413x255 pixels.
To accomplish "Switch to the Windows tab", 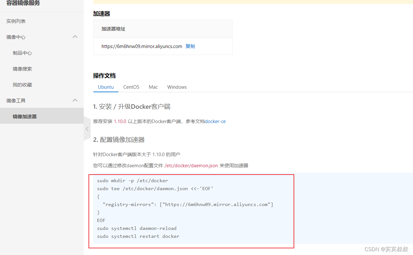I will (x=177, y=87).
